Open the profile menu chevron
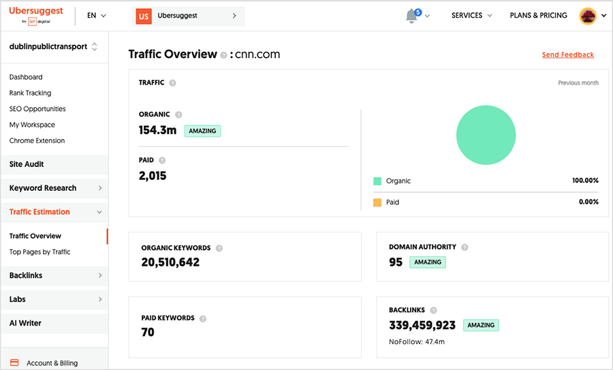Screen dimensions: 613x370 pyautogui.click(x=604, y=16)
